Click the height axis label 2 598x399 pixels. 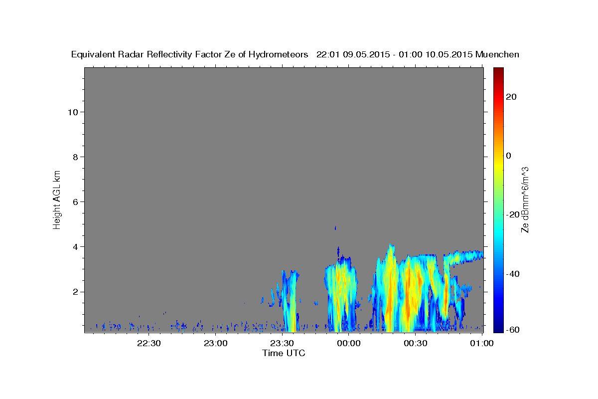pyautogui.click(x=74, y=292)
